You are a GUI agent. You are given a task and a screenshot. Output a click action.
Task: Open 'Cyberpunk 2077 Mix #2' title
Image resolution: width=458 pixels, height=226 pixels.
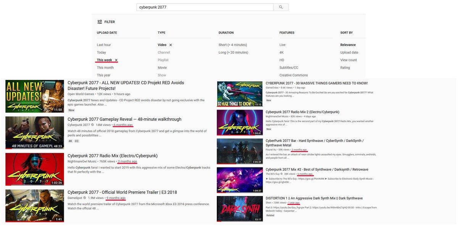coord(317,170)
